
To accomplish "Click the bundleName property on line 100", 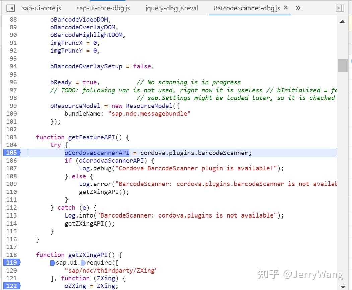I will [x=83, y=113].
